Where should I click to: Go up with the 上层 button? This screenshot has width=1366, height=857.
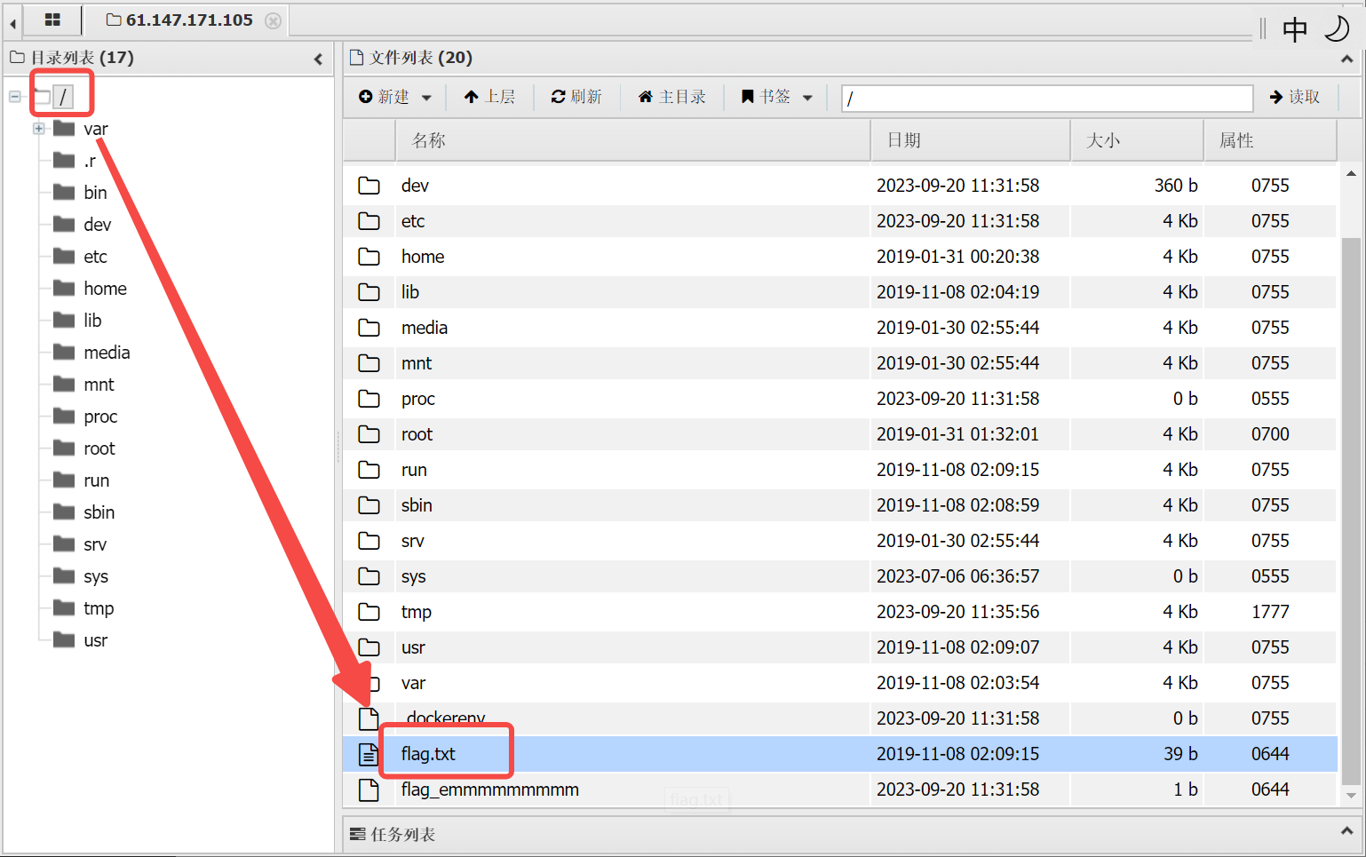[x=489, y=97]
